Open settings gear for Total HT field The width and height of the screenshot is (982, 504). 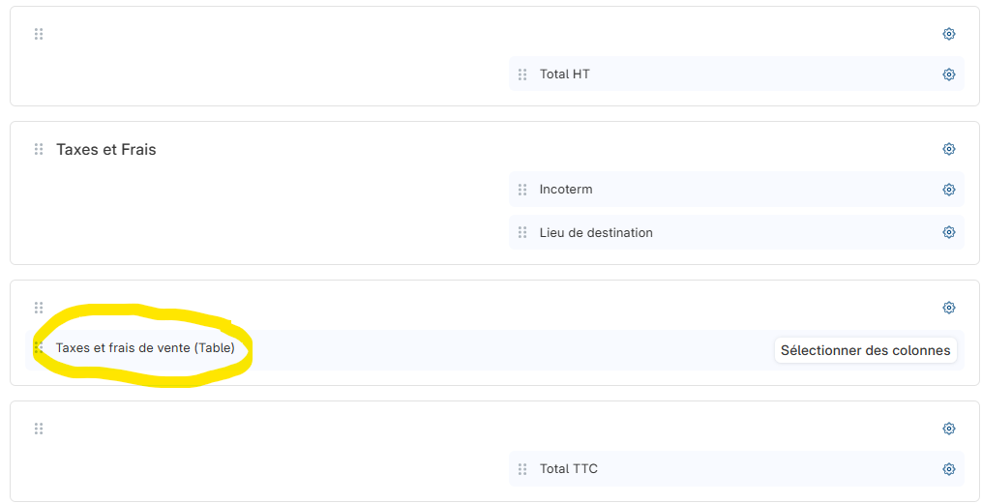tap(948, 74)
